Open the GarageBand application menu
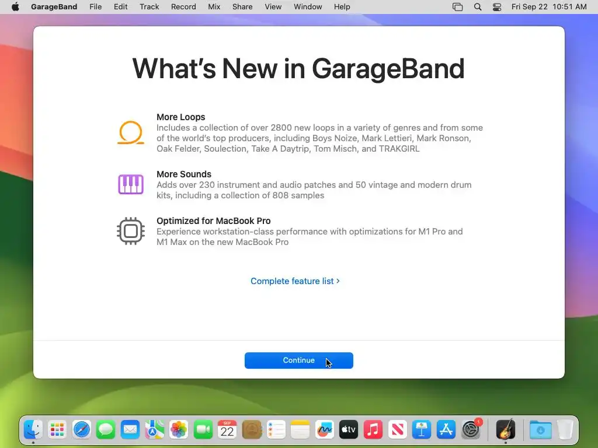This screenshot has height=448, width=598. [x=54, y=7]
